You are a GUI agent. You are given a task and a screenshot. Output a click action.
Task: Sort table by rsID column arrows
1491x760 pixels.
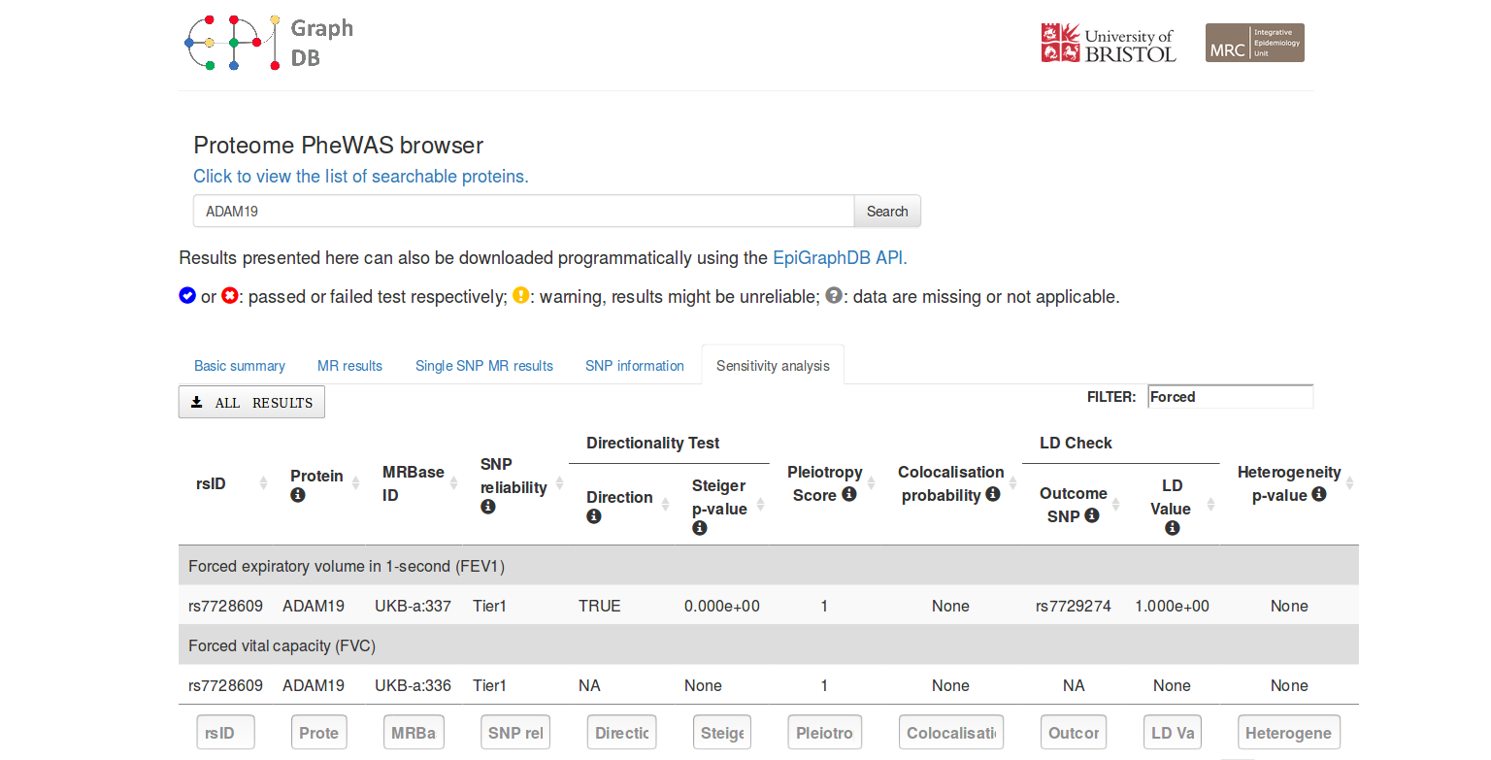click(x=263, y=483)
